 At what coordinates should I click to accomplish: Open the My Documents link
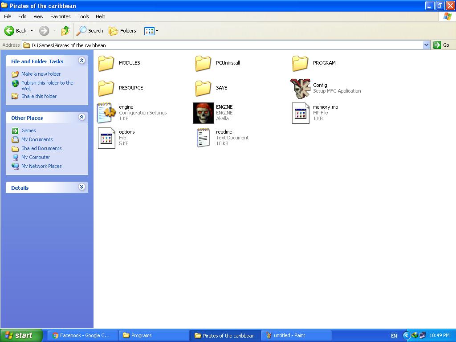click(x=37, y=139)
